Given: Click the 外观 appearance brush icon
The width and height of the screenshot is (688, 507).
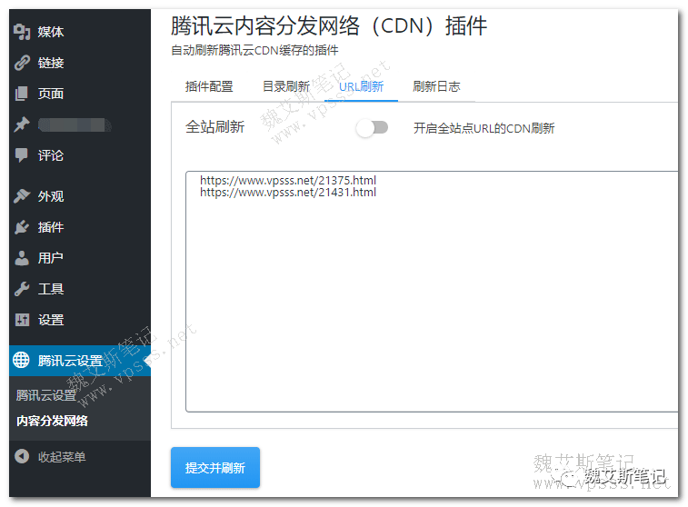Looking at the screenshot, I should 22,196.
